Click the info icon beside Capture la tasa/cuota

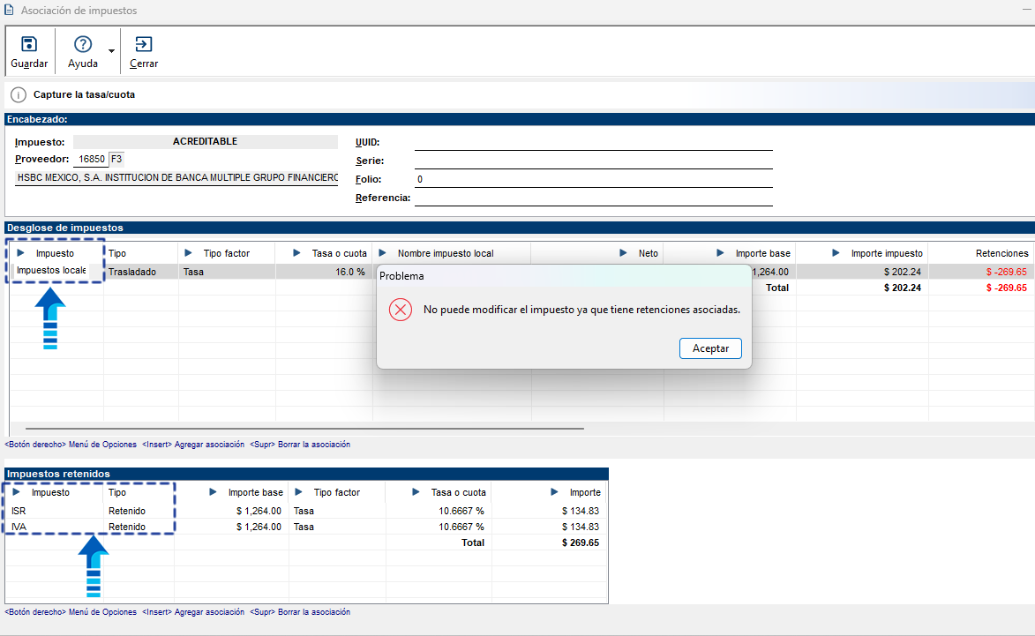point(19,95)
